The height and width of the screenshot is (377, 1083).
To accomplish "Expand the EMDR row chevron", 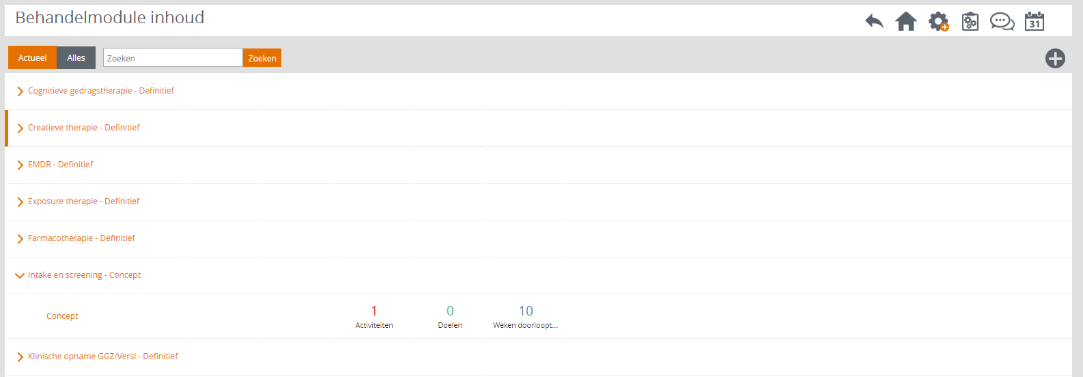I will coord(20,165).
